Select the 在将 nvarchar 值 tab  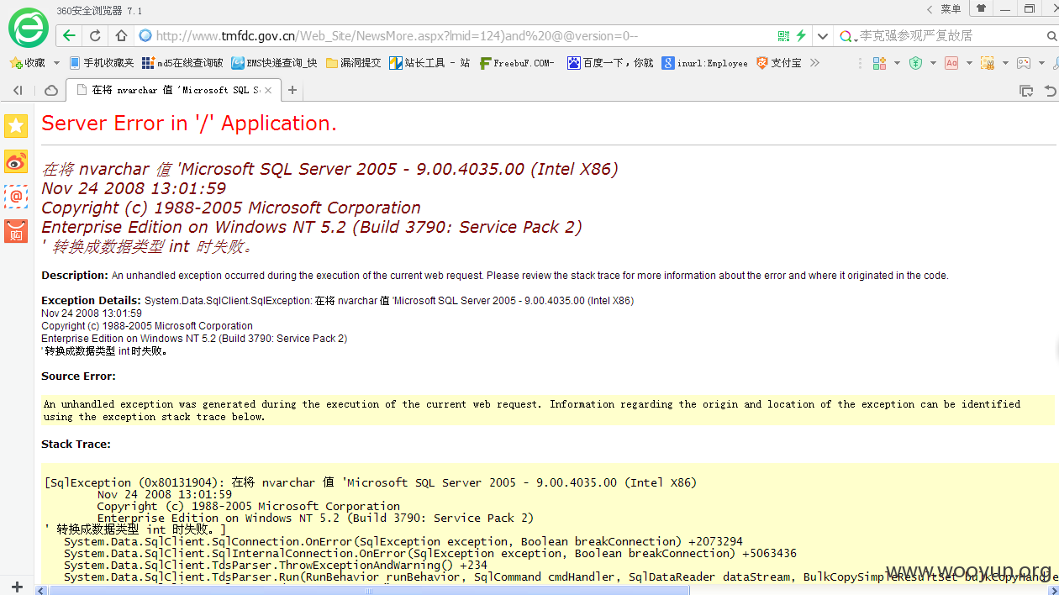pos(174,90)
